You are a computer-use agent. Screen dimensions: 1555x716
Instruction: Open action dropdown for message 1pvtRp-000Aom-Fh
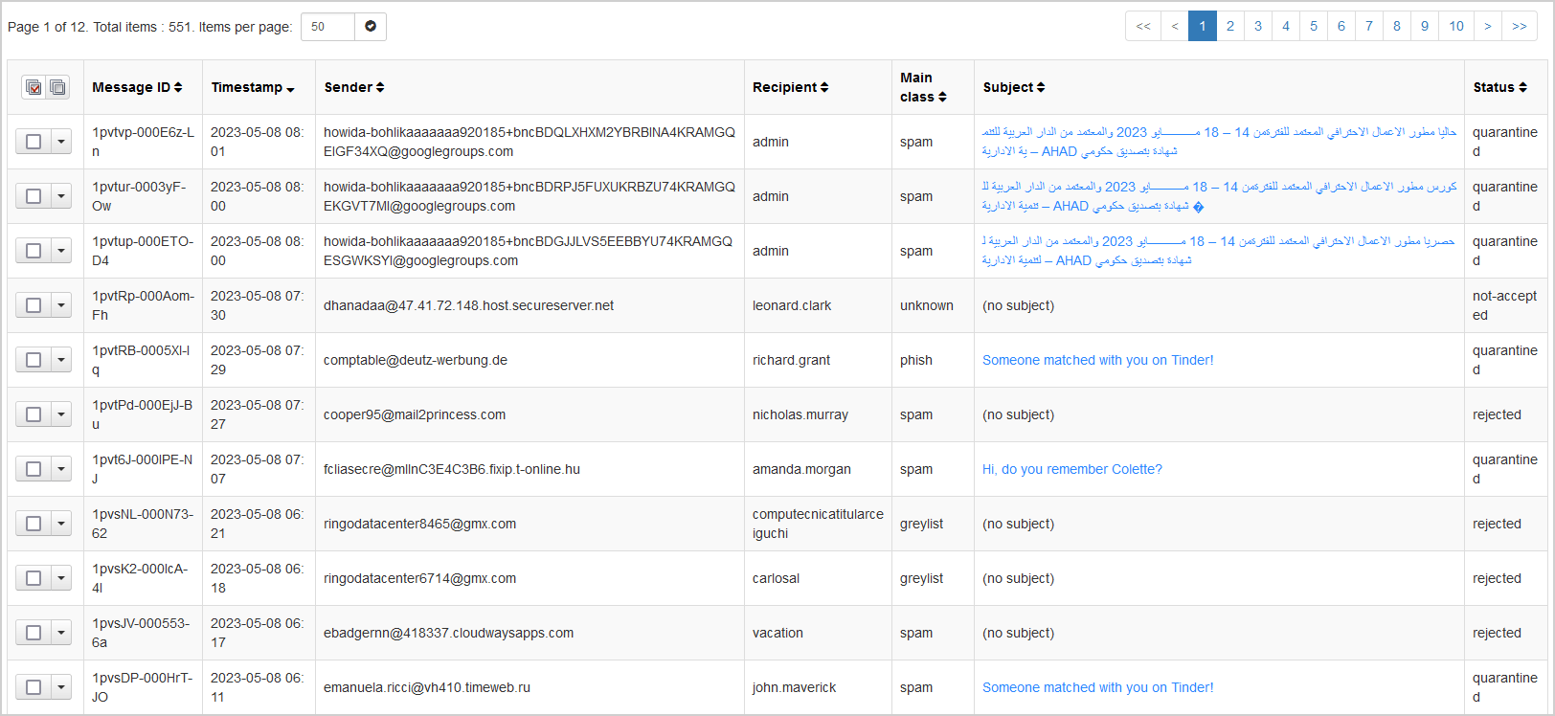tap(61, 305)
